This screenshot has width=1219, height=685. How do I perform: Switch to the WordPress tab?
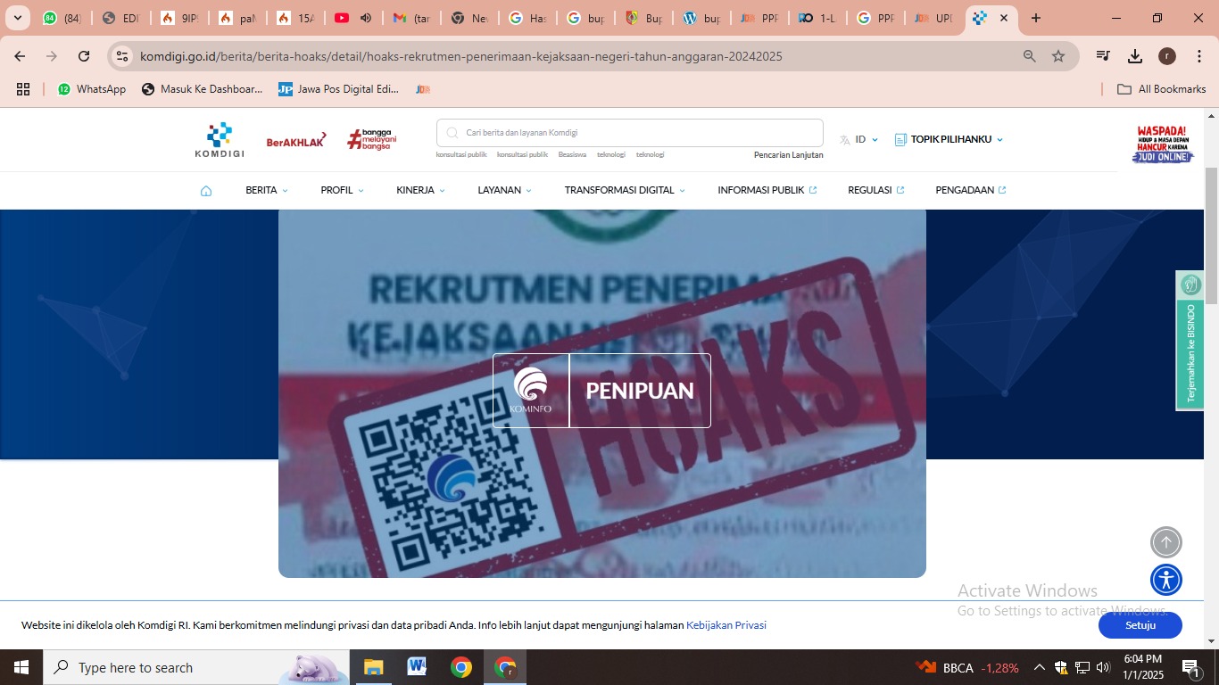702,18
